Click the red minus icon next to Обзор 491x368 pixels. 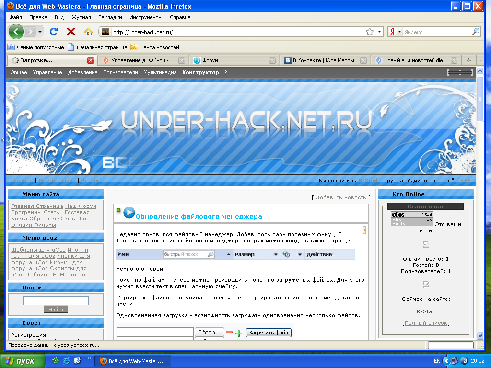click(x=229, y=333)
